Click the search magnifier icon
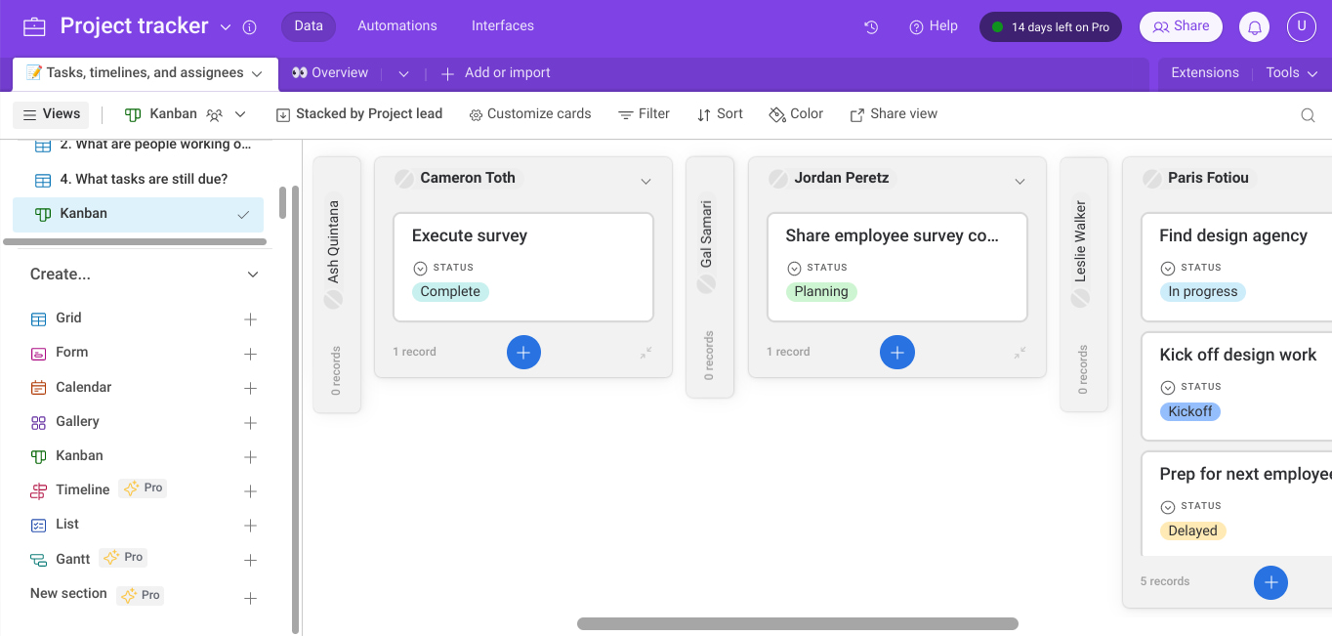 (x=1308, y=115)
